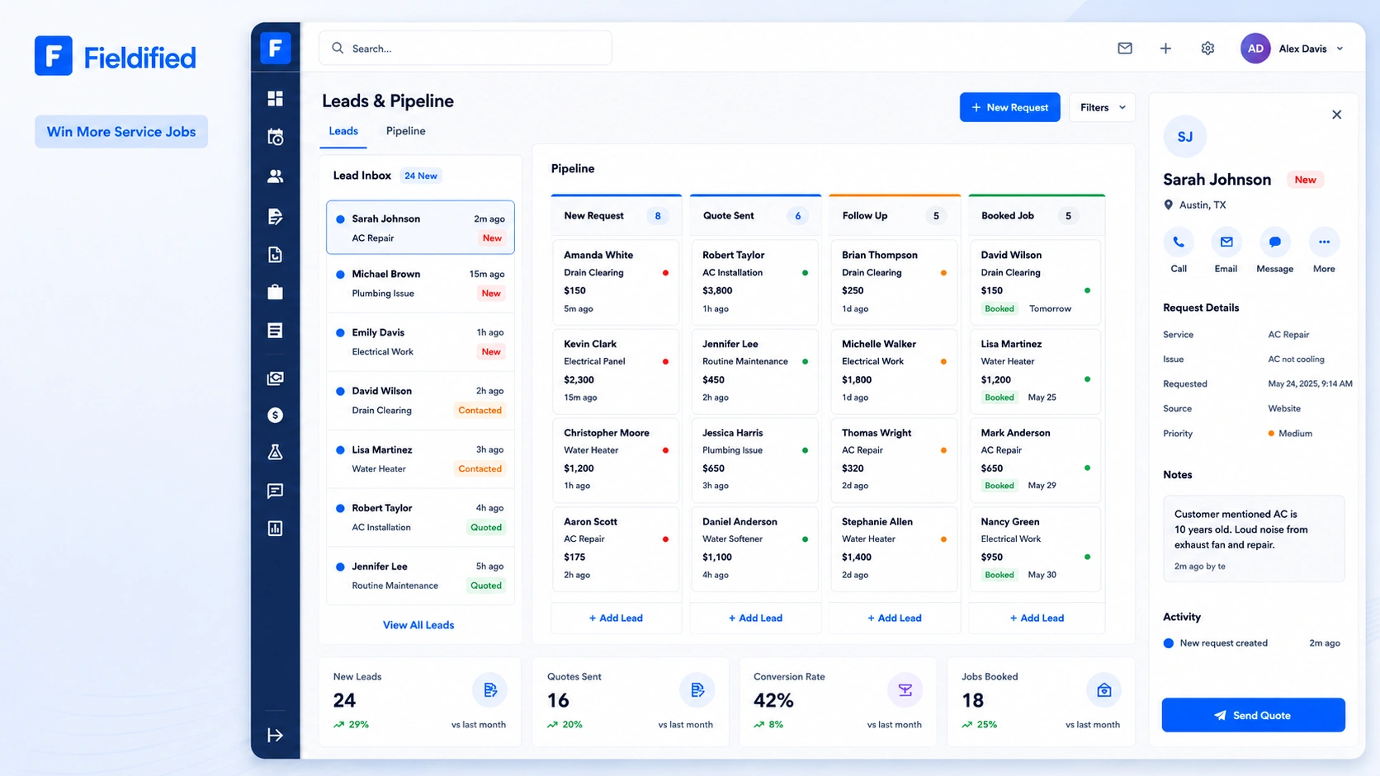This screenshot has width=1380, height=776.
Task: Add Lead in the Booked Job column
Action: coord(1037,618)
